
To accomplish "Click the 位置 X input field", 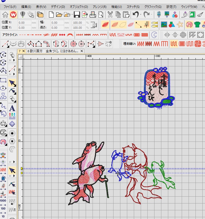I will click(24, 22).
